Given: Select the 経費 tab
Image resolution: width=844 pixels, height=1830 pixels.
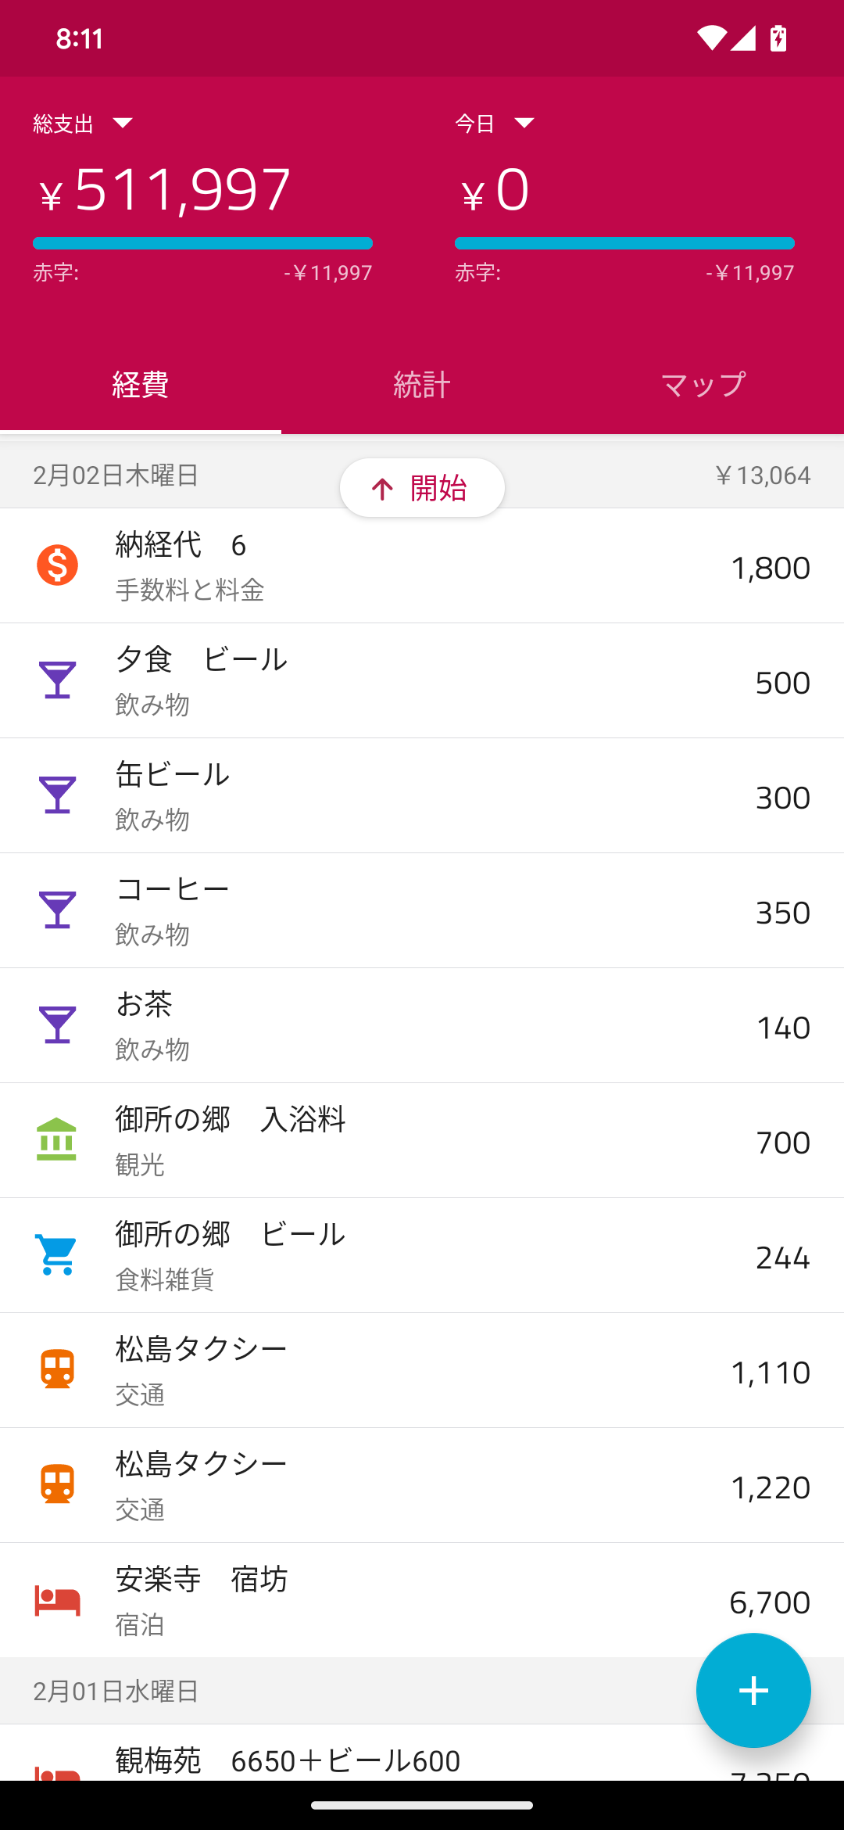Looking at the screenshot, I should click(x=141, y=385).
